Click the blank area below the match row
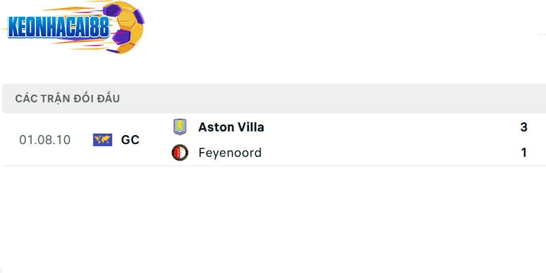Screen dimensions: 546x273 pos(273,218)
